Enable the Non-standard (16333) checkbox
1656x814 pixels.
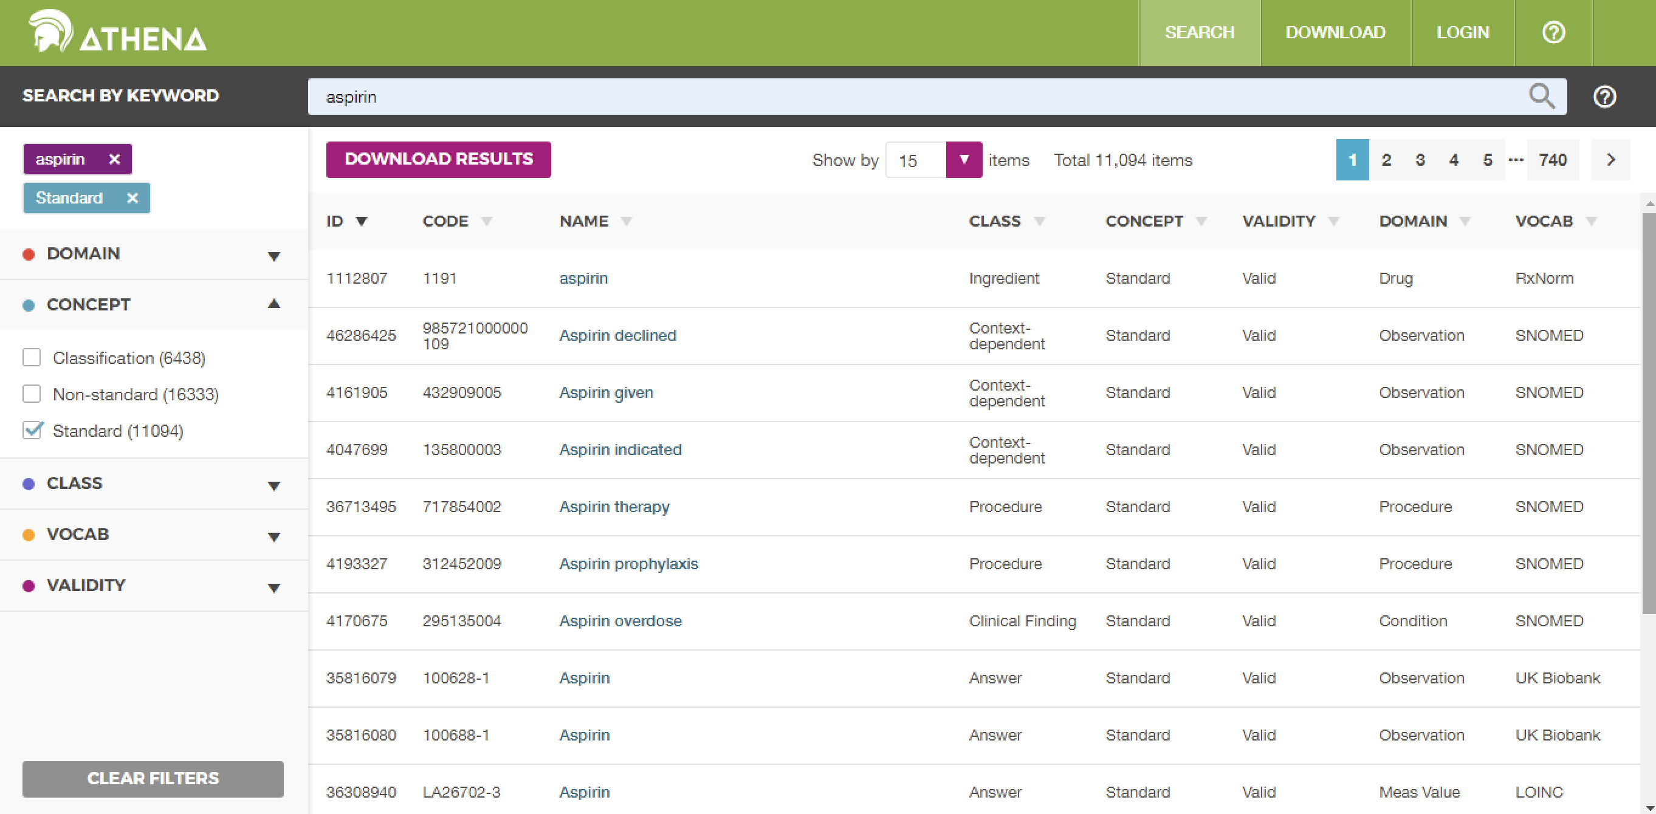tap(32, 394)
